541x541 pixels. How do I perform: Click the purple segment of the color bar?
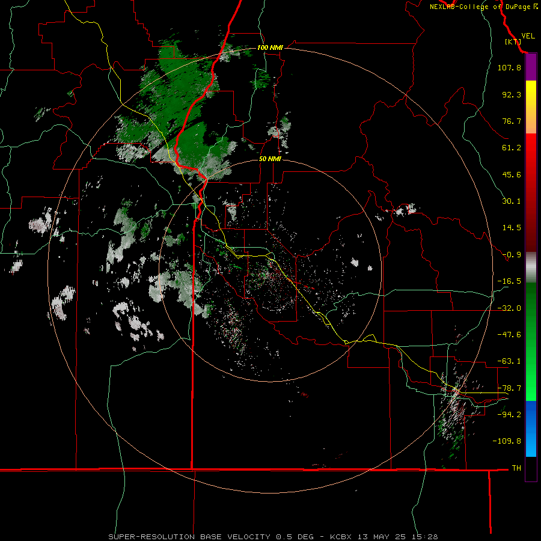531,67
